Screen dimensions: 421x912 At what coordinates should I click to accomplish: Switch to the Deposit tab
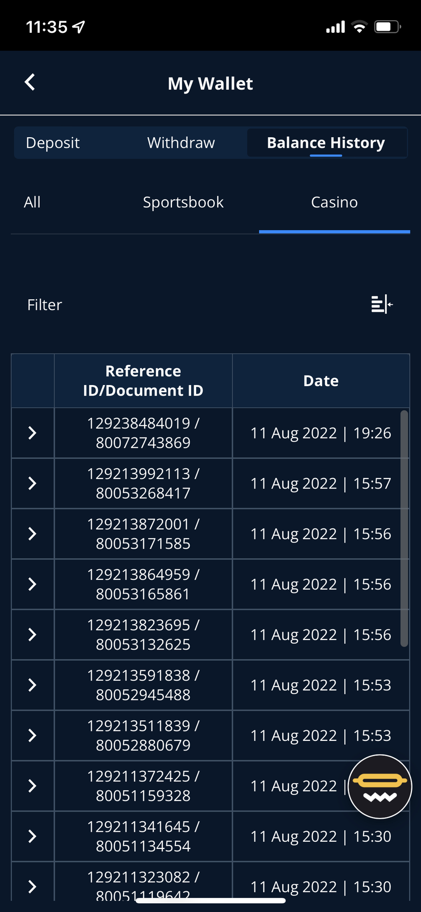tap(52, 143)
